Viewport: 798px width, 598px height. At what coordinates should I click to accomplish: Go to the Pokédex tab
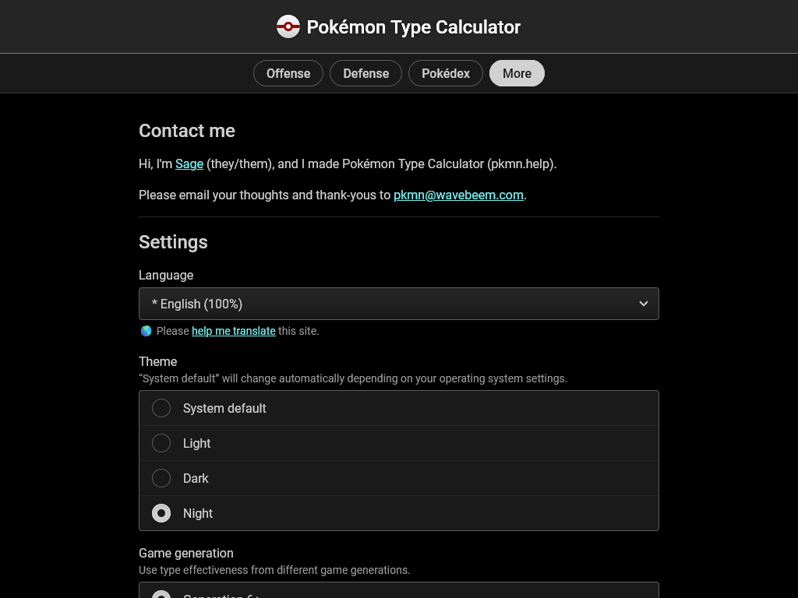[x=445, y=73]
